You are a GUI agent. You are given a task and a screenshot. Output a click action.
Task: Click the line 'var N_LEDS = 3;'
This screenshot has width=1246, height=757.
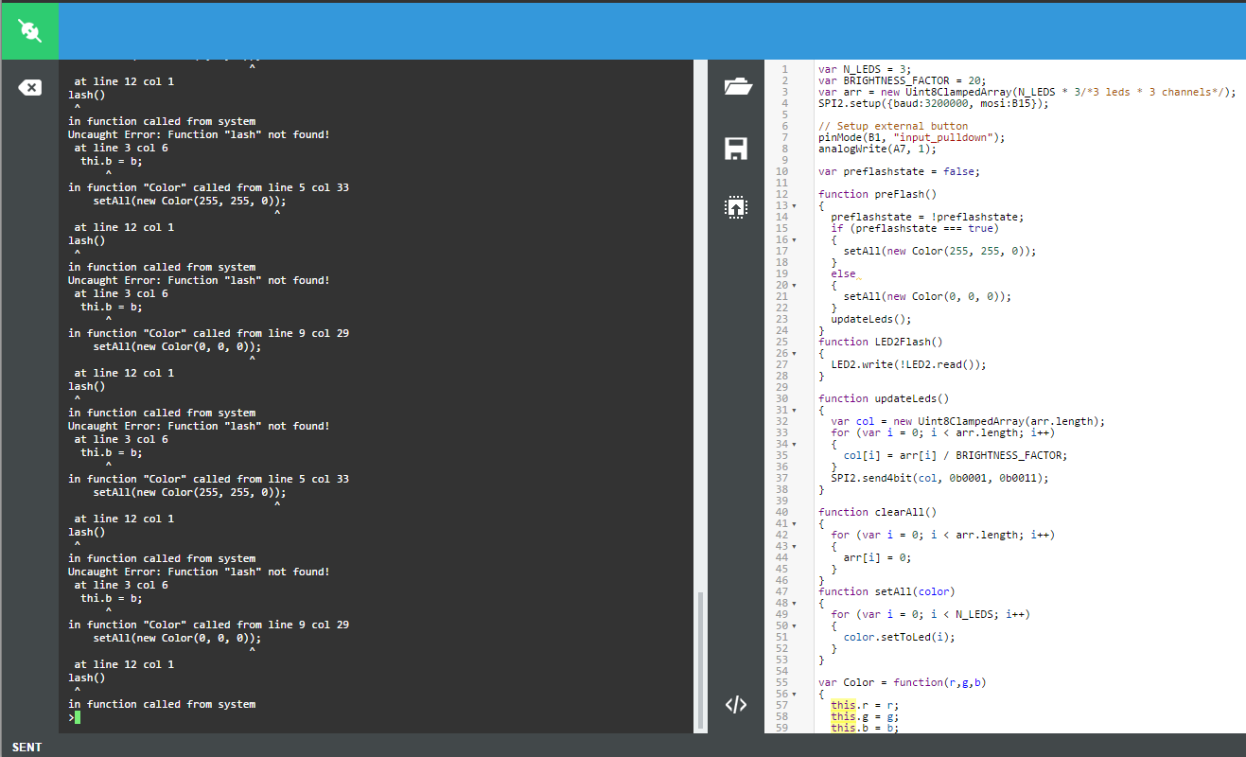(865, 69)
